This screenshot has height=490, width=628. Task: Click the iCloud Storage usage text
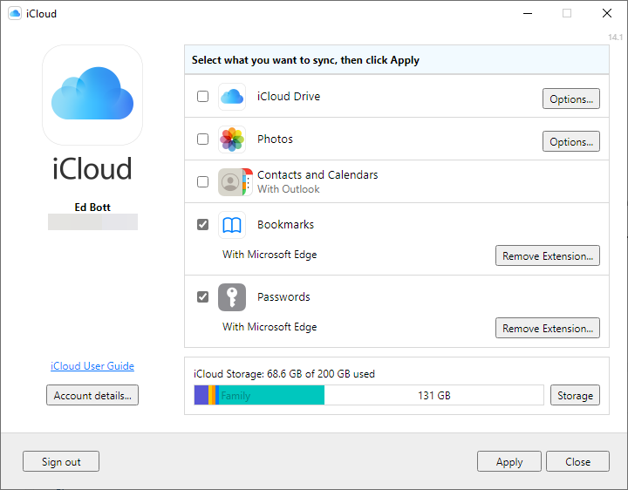point(284,374)
